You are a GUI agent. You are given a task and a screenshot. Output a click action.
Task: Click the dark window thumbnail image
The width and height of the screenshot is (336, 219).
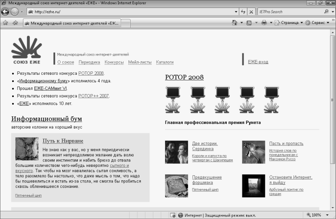tap(254, 186)
